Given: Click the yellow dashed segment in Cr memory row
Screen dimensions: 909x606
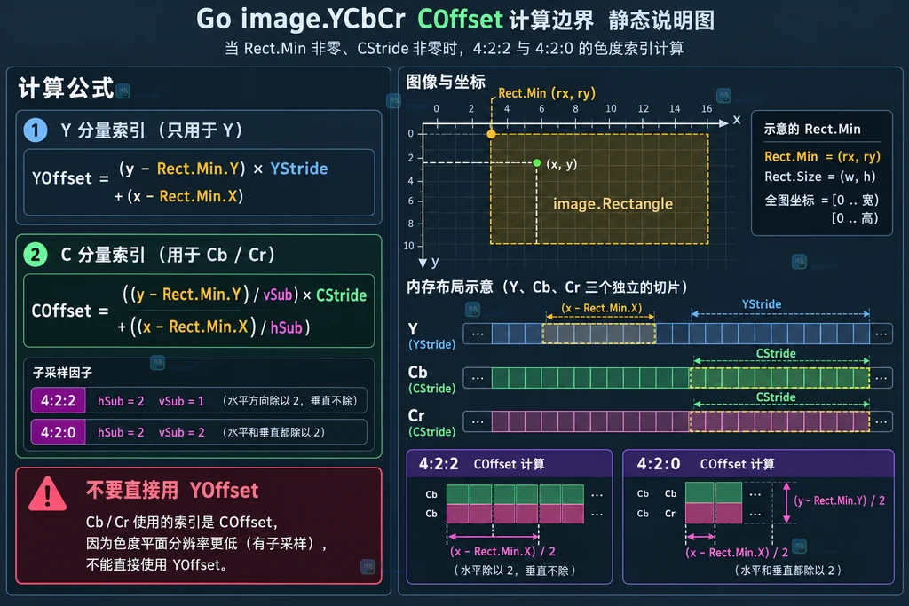Looking at the screenshot, I should tap(779, 421).
